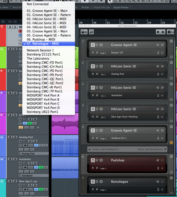Step presets for New Age Choir NoteExp
Screen dimensions: 177x197
(x=158, y=117)
